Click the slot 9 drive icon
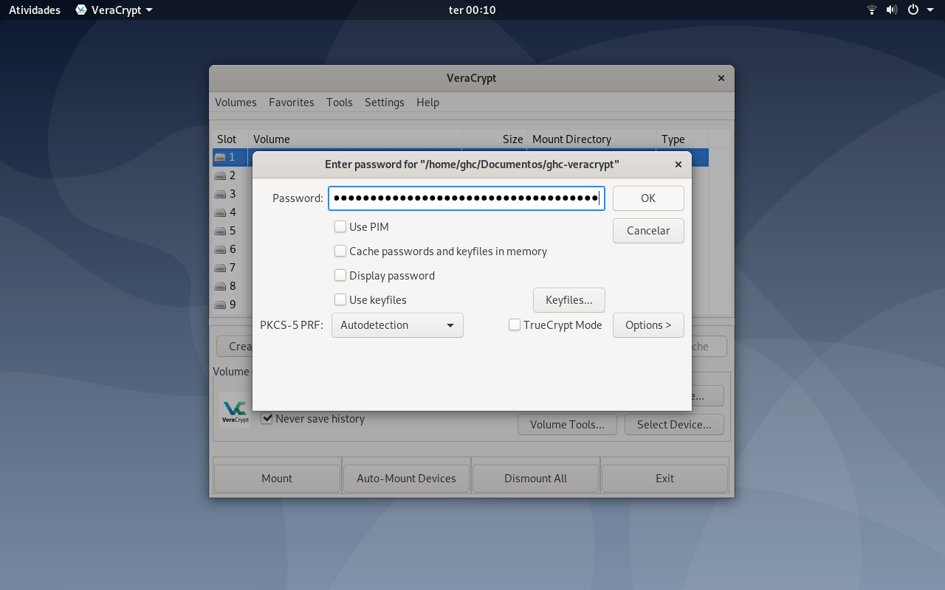 (x=220, y=305)
